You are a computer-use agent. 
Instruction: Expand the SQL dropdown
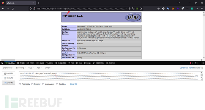tap(31, 68)
